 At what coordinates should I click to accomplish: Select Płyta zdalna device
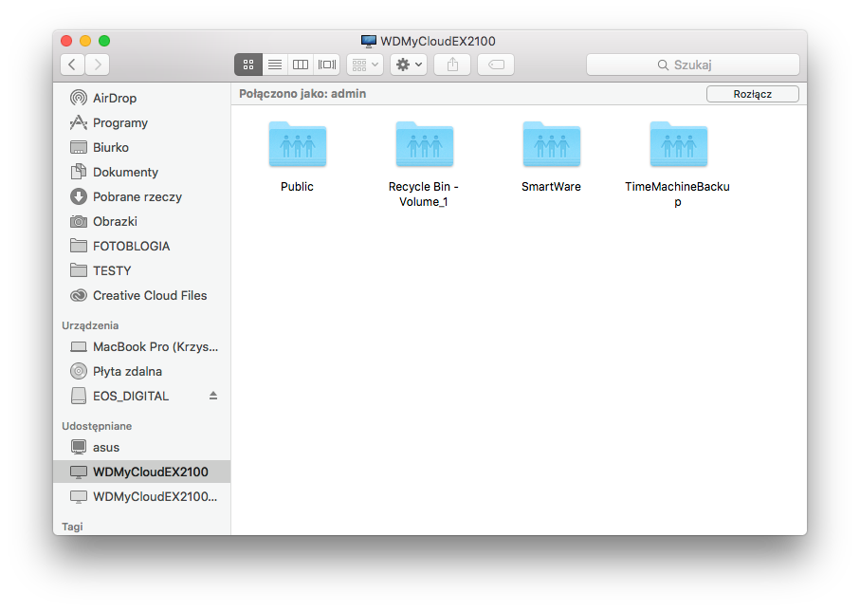click(141, 372)
